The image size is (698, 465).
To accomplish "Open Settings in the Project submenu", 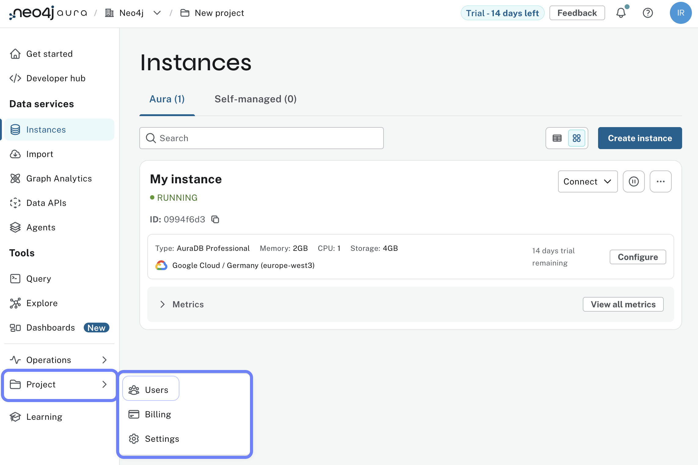I will [x=162, y=439].
